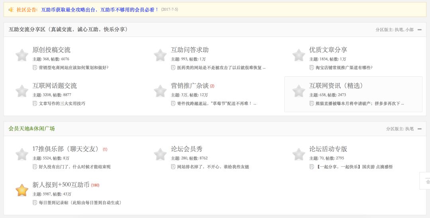Click the star icon for 营销推广杂谈
The height and width of the screenshot is (218, 430).
coord(160,91)
